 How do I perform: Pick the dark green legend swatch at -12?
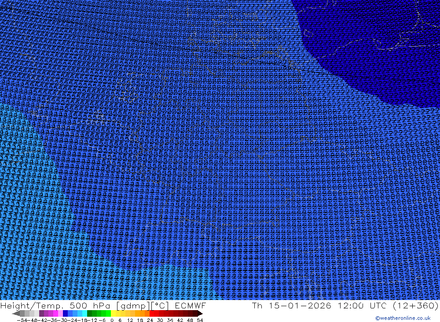[x=89, y=313]
